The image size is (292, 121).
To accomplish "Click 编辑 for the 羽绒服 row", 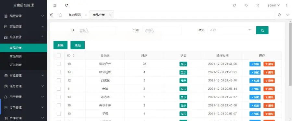I will coord(255,81).
